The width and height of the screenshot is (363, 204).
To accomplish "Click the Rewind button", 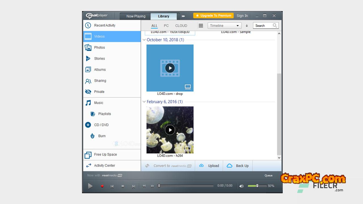I will (x=144, y=186).
